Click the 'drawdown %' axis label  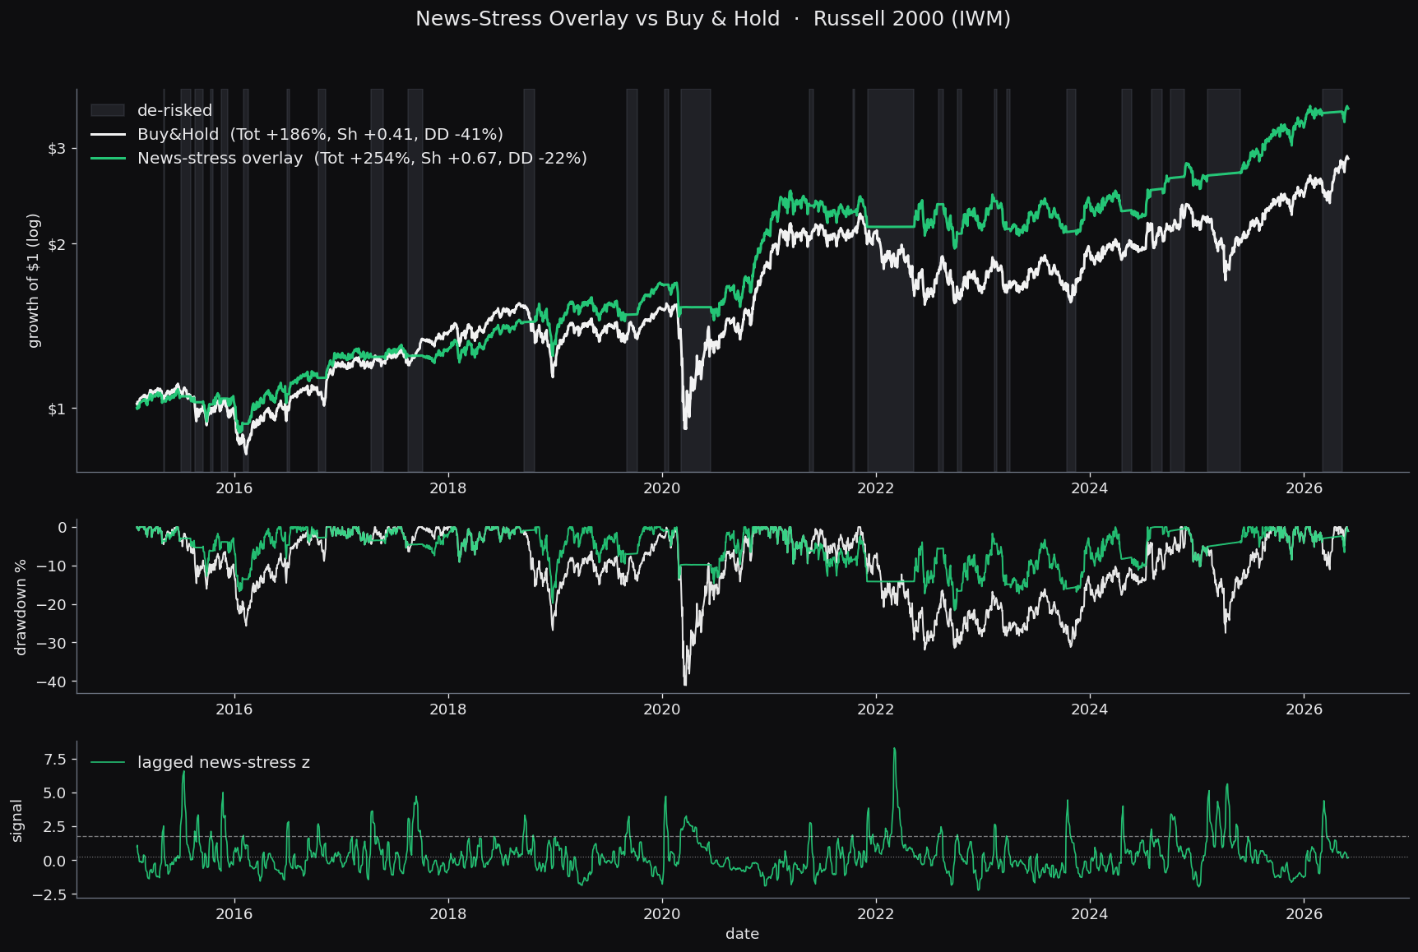21,608
